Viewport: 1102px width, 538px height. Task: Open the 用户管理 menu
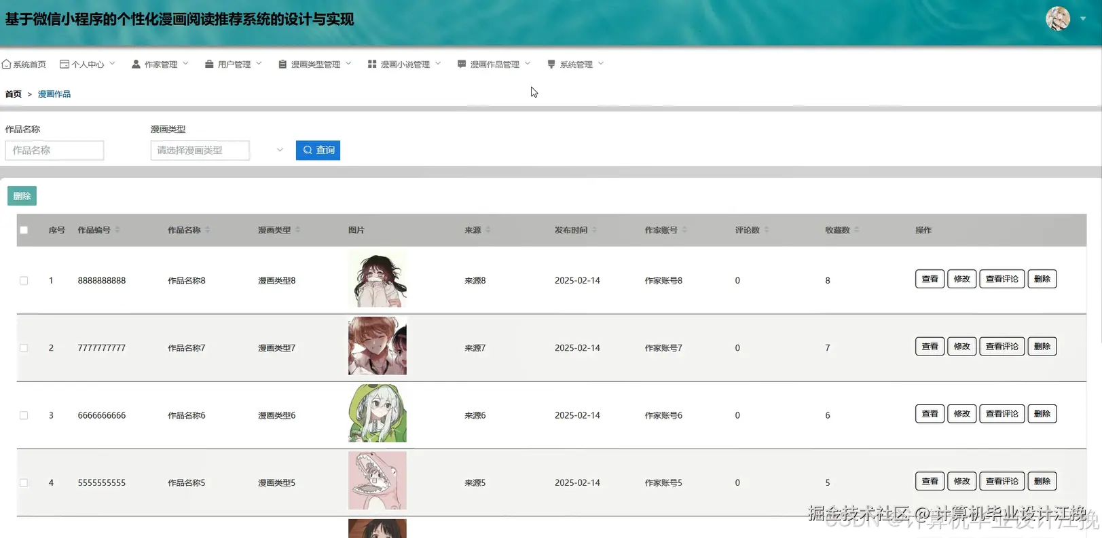click(x=234, y=64)
